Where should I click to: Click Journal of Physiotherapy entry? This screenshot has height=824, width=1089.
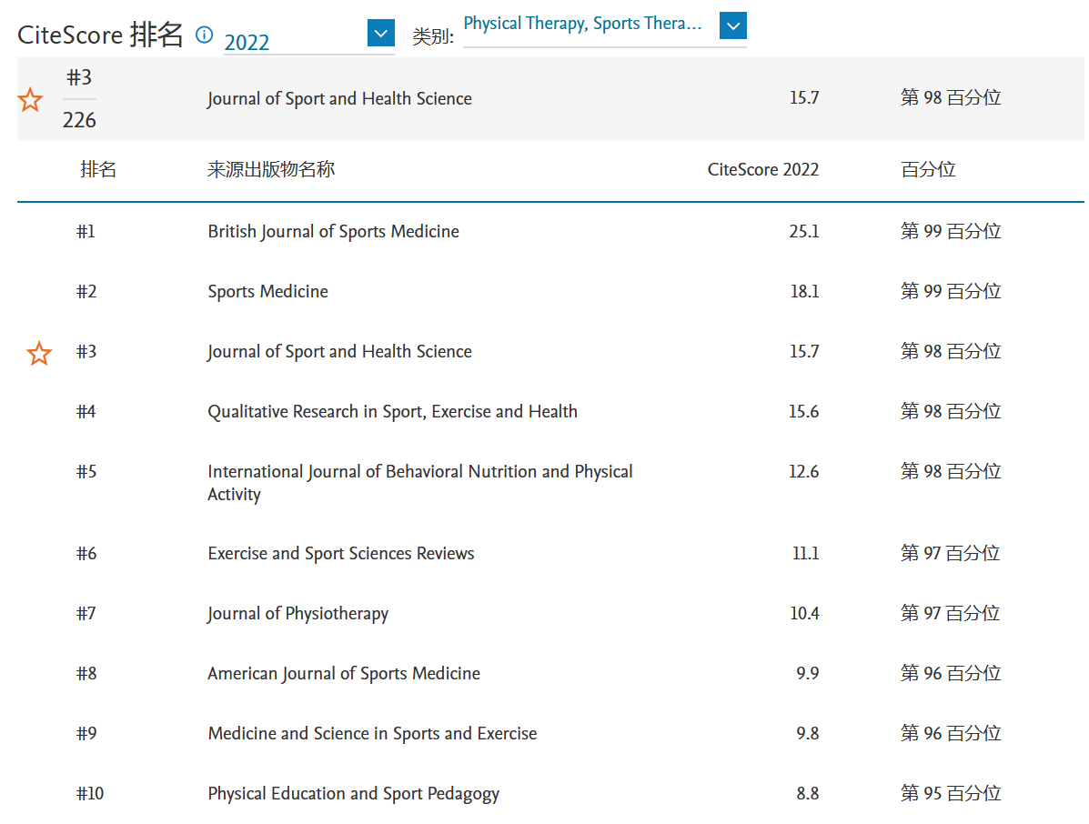(x=297, y=614)
